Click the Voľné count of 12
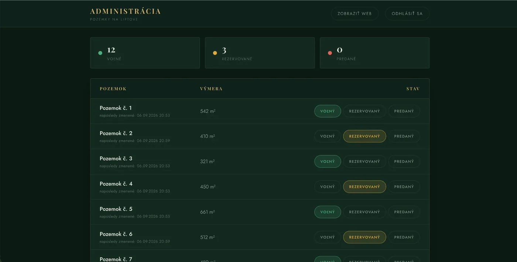517x262 pixels. tap(111, 50)
